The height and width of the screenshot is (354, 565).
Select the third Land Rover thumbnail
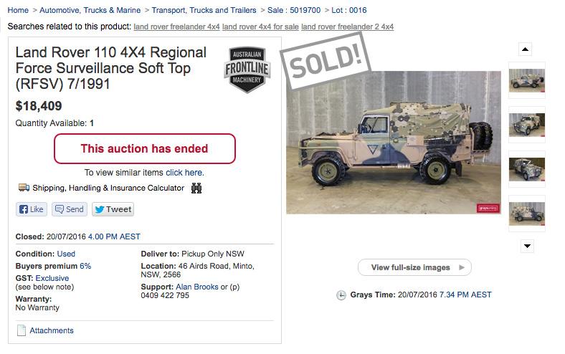(526, 169)
